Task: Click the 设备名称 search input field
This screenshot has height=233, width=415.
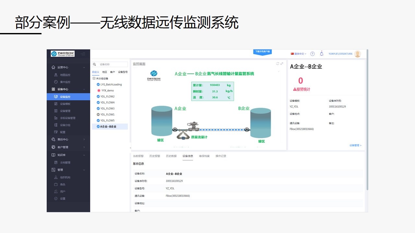Action: (x=113, y=64)
